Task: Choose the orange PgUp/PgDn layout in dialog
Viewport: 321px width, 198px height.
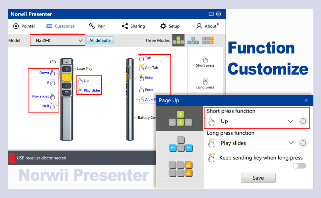Action: point(180,169)
